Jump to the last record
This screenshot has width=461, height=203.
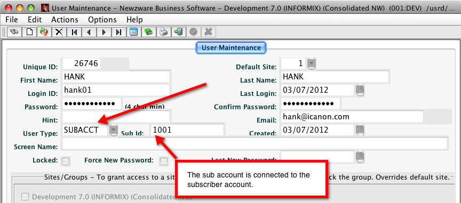tap(118, 32)
